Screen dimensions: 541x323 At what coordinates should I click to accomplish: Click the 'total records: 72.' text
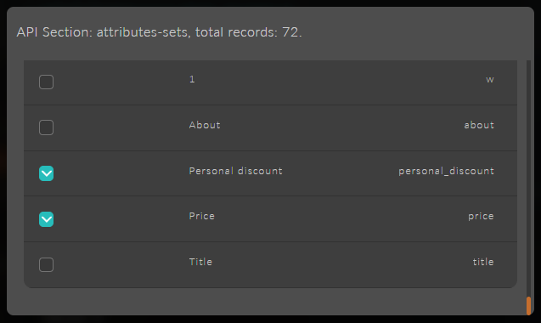click(248, 32)
